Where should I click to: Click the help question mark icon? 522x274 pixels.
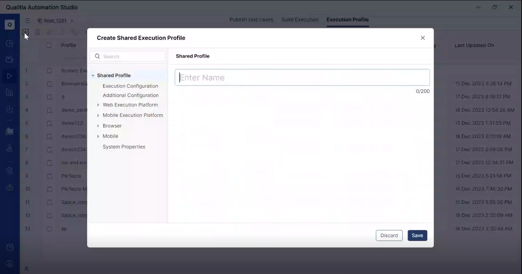(10, 247)
